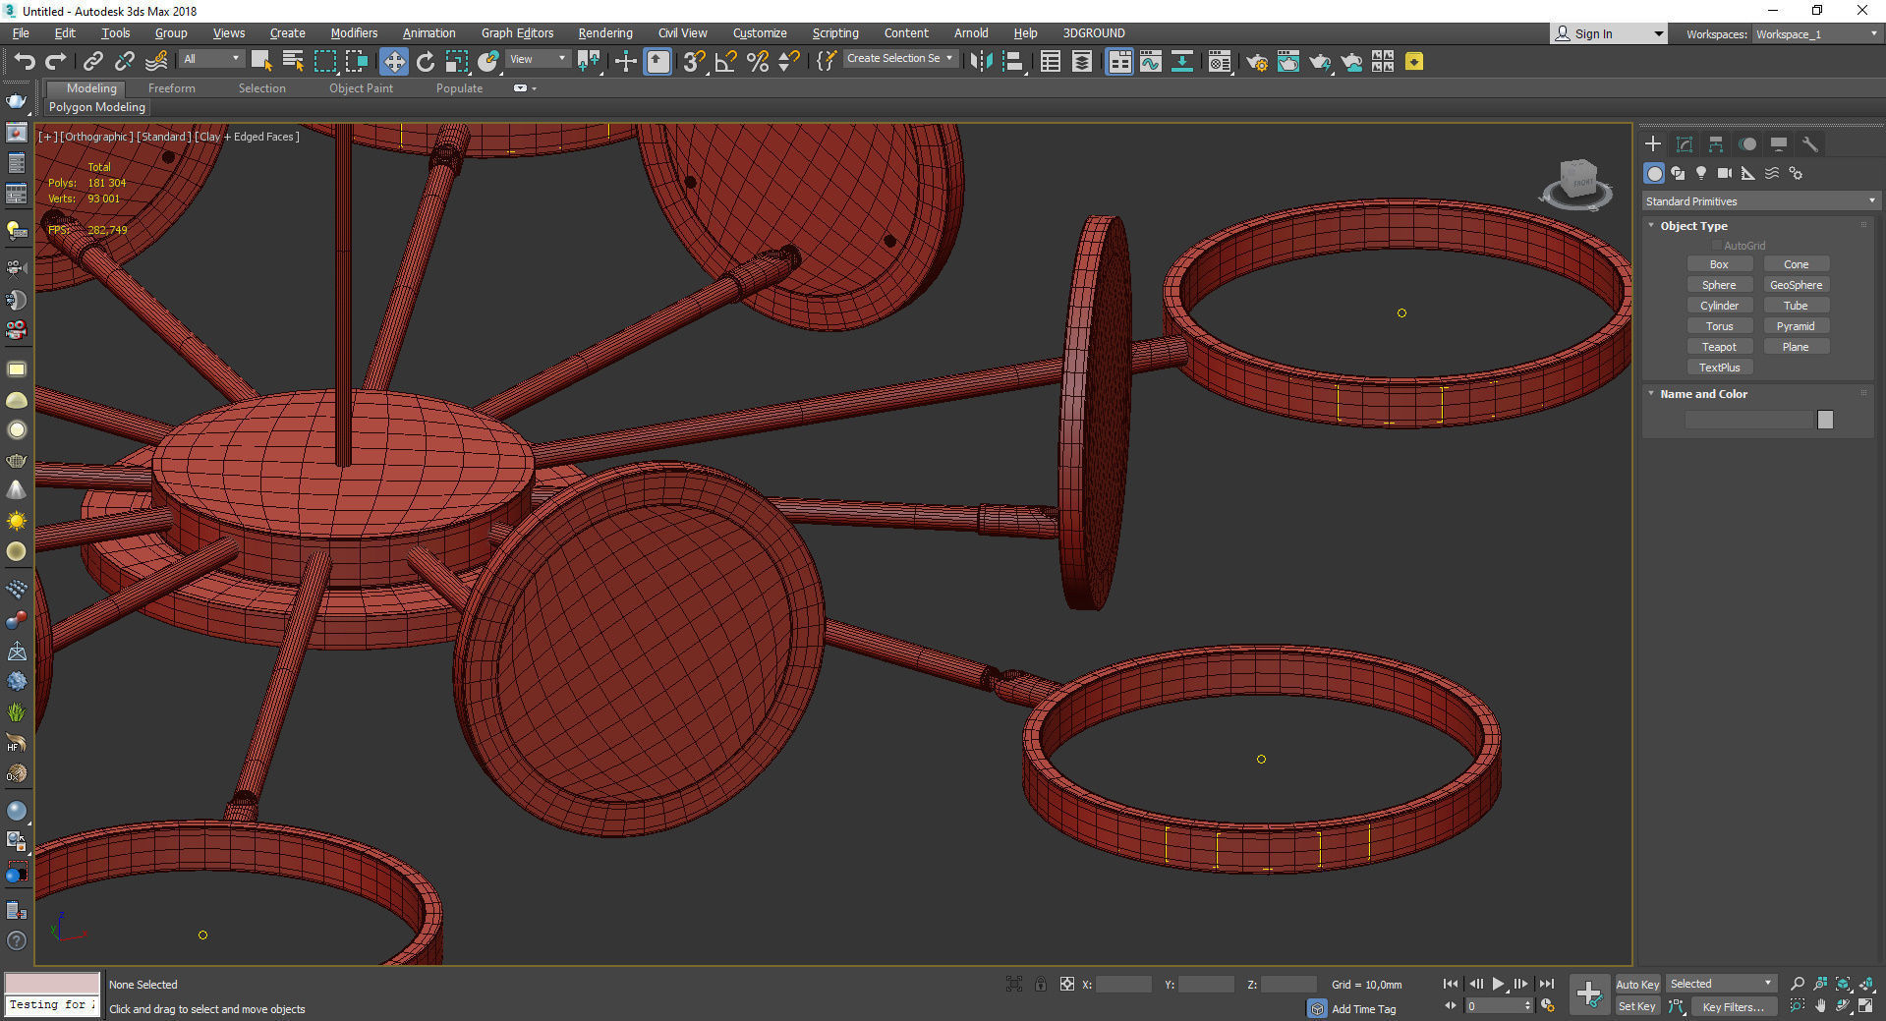
Task: Open the selection filter All dropdown
Action: (x=211, y=59)
